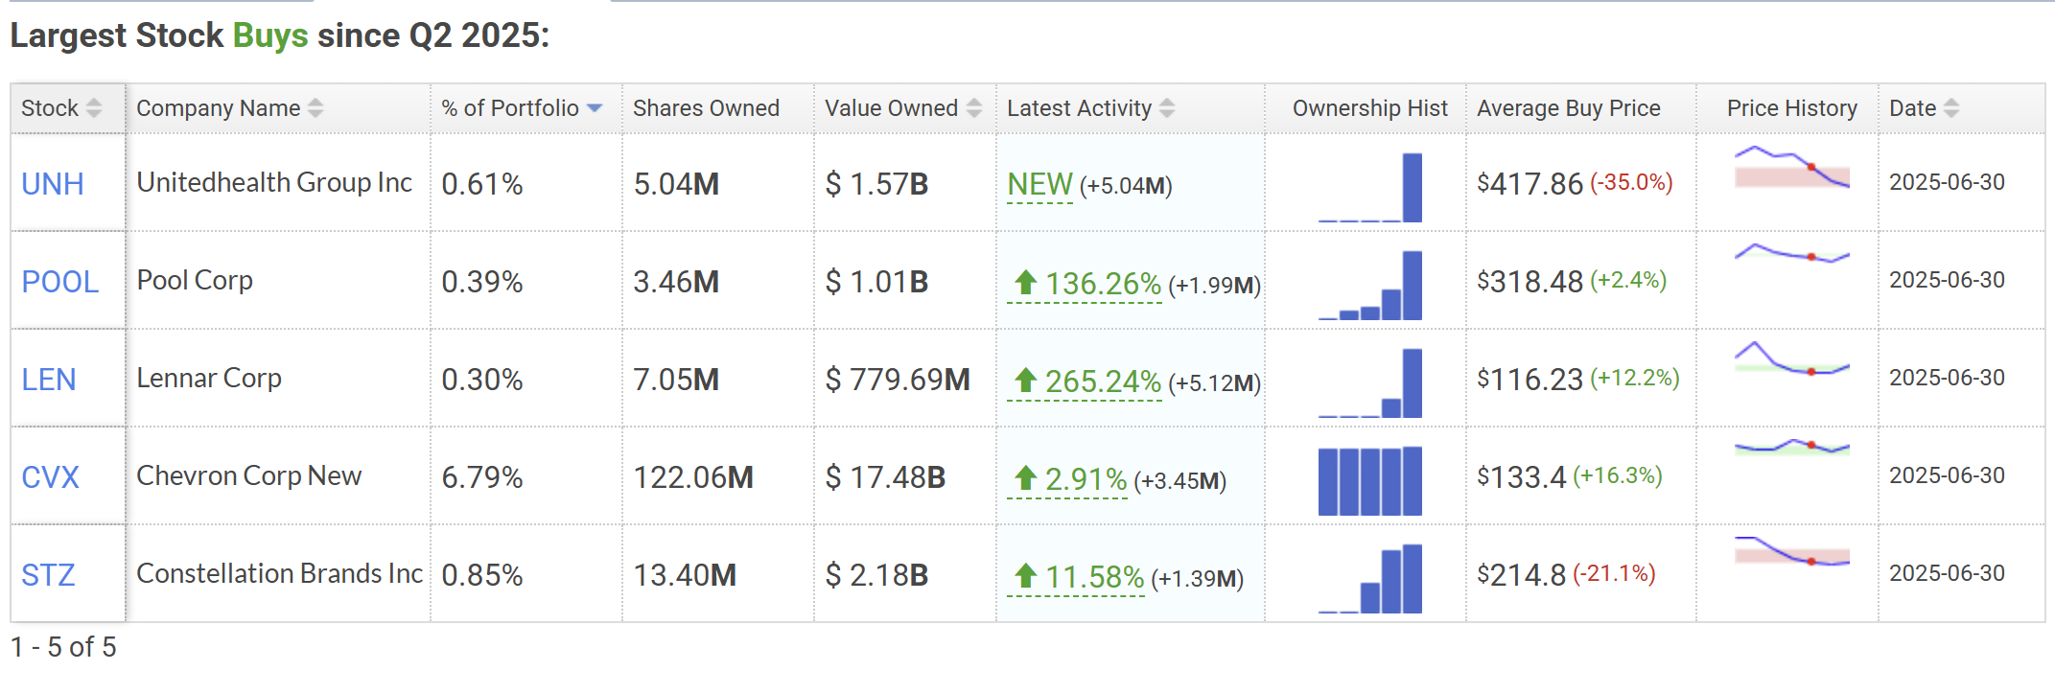The height and width of the screenshot is (694, 2055).
Task: Click the $214.8 average buy price
Action: (x=1522, y=575)
